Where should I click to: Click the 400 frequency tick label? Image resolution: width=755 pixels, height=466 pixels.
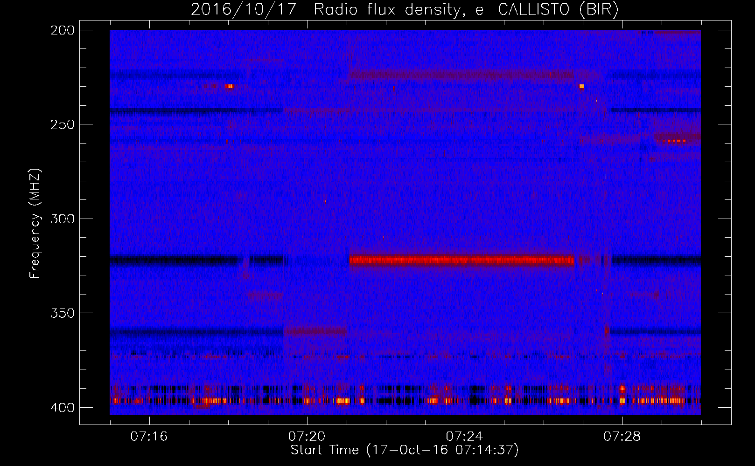pyautogui.click(x=63, y=408)
